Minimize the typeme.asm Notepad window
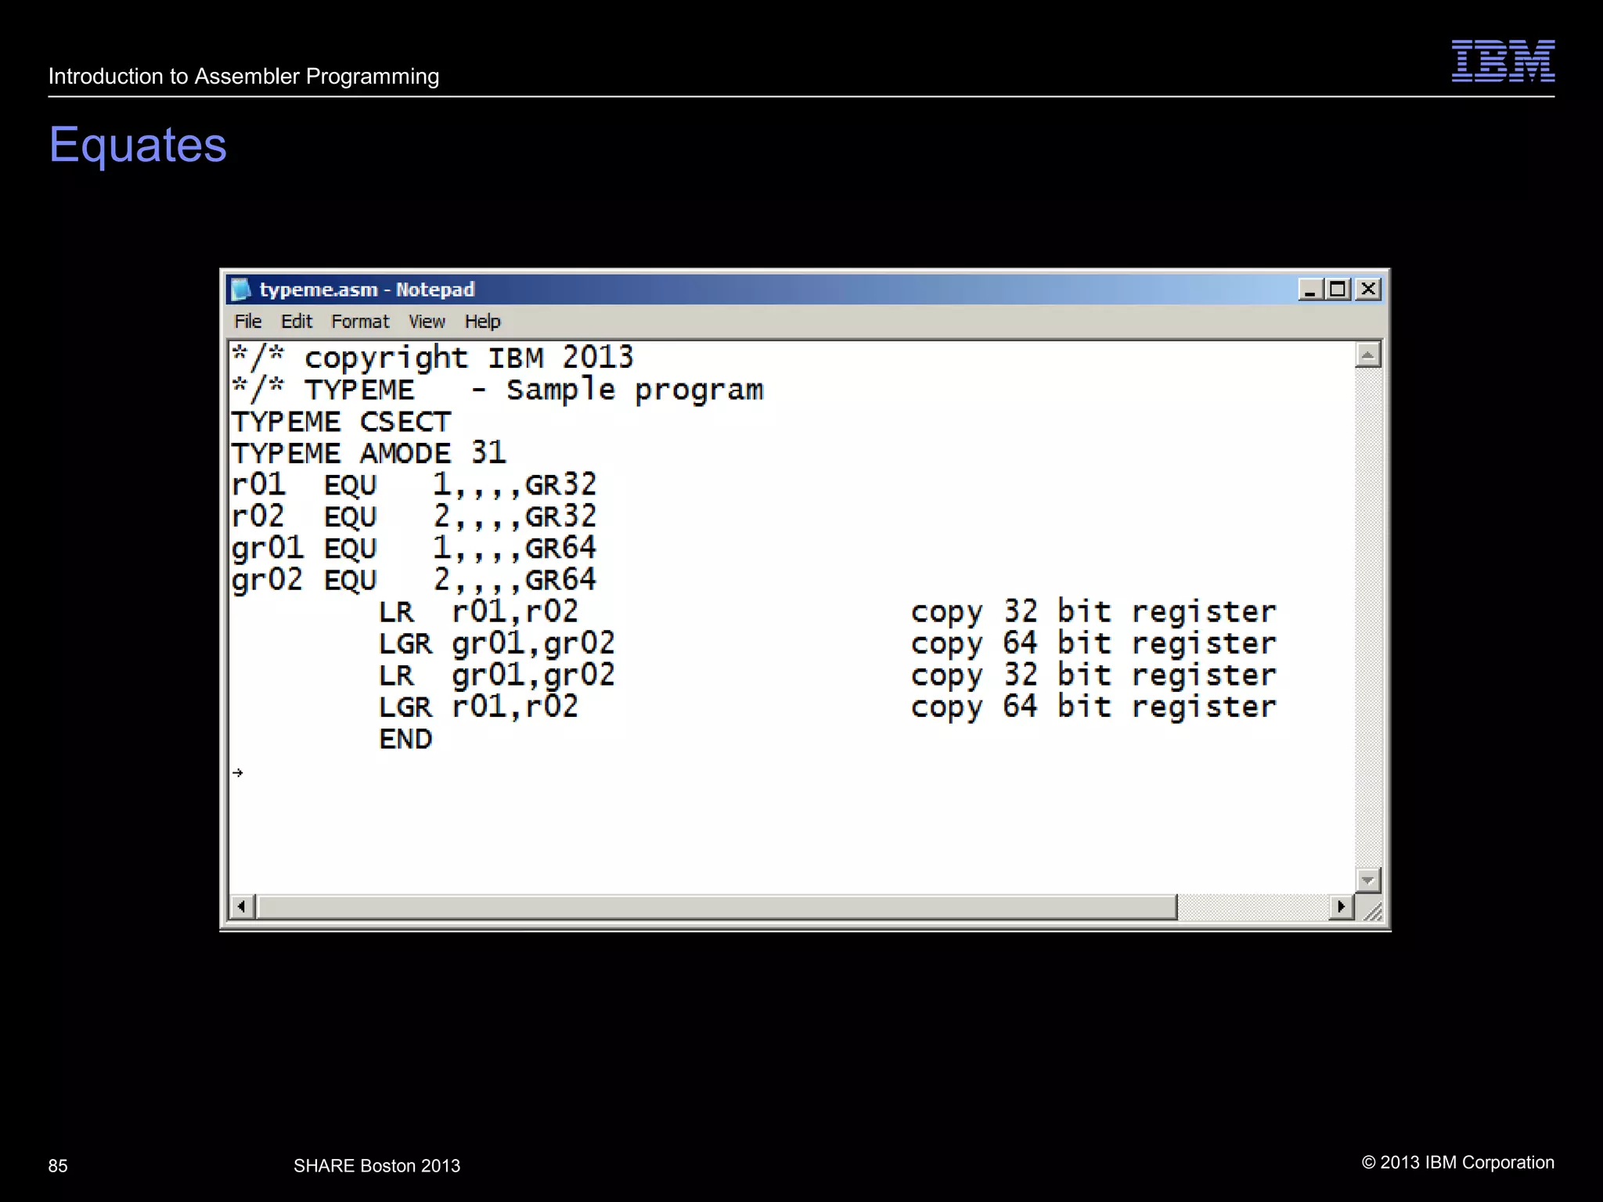1603x1202 pixels. 1309,290
